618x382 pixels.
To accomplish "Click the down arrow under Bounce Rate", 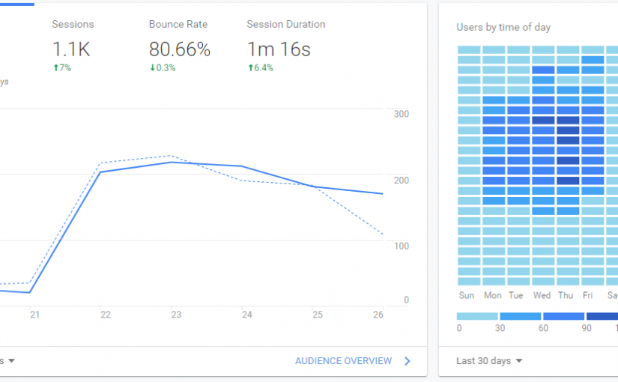I will point(152,68).
